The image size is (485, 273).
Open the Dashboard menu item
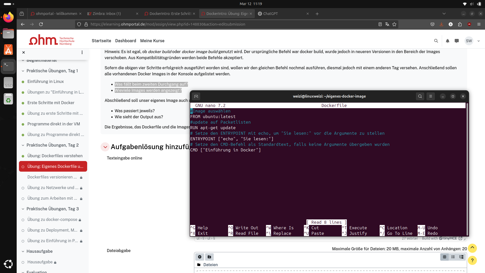(x=126, y=41)
